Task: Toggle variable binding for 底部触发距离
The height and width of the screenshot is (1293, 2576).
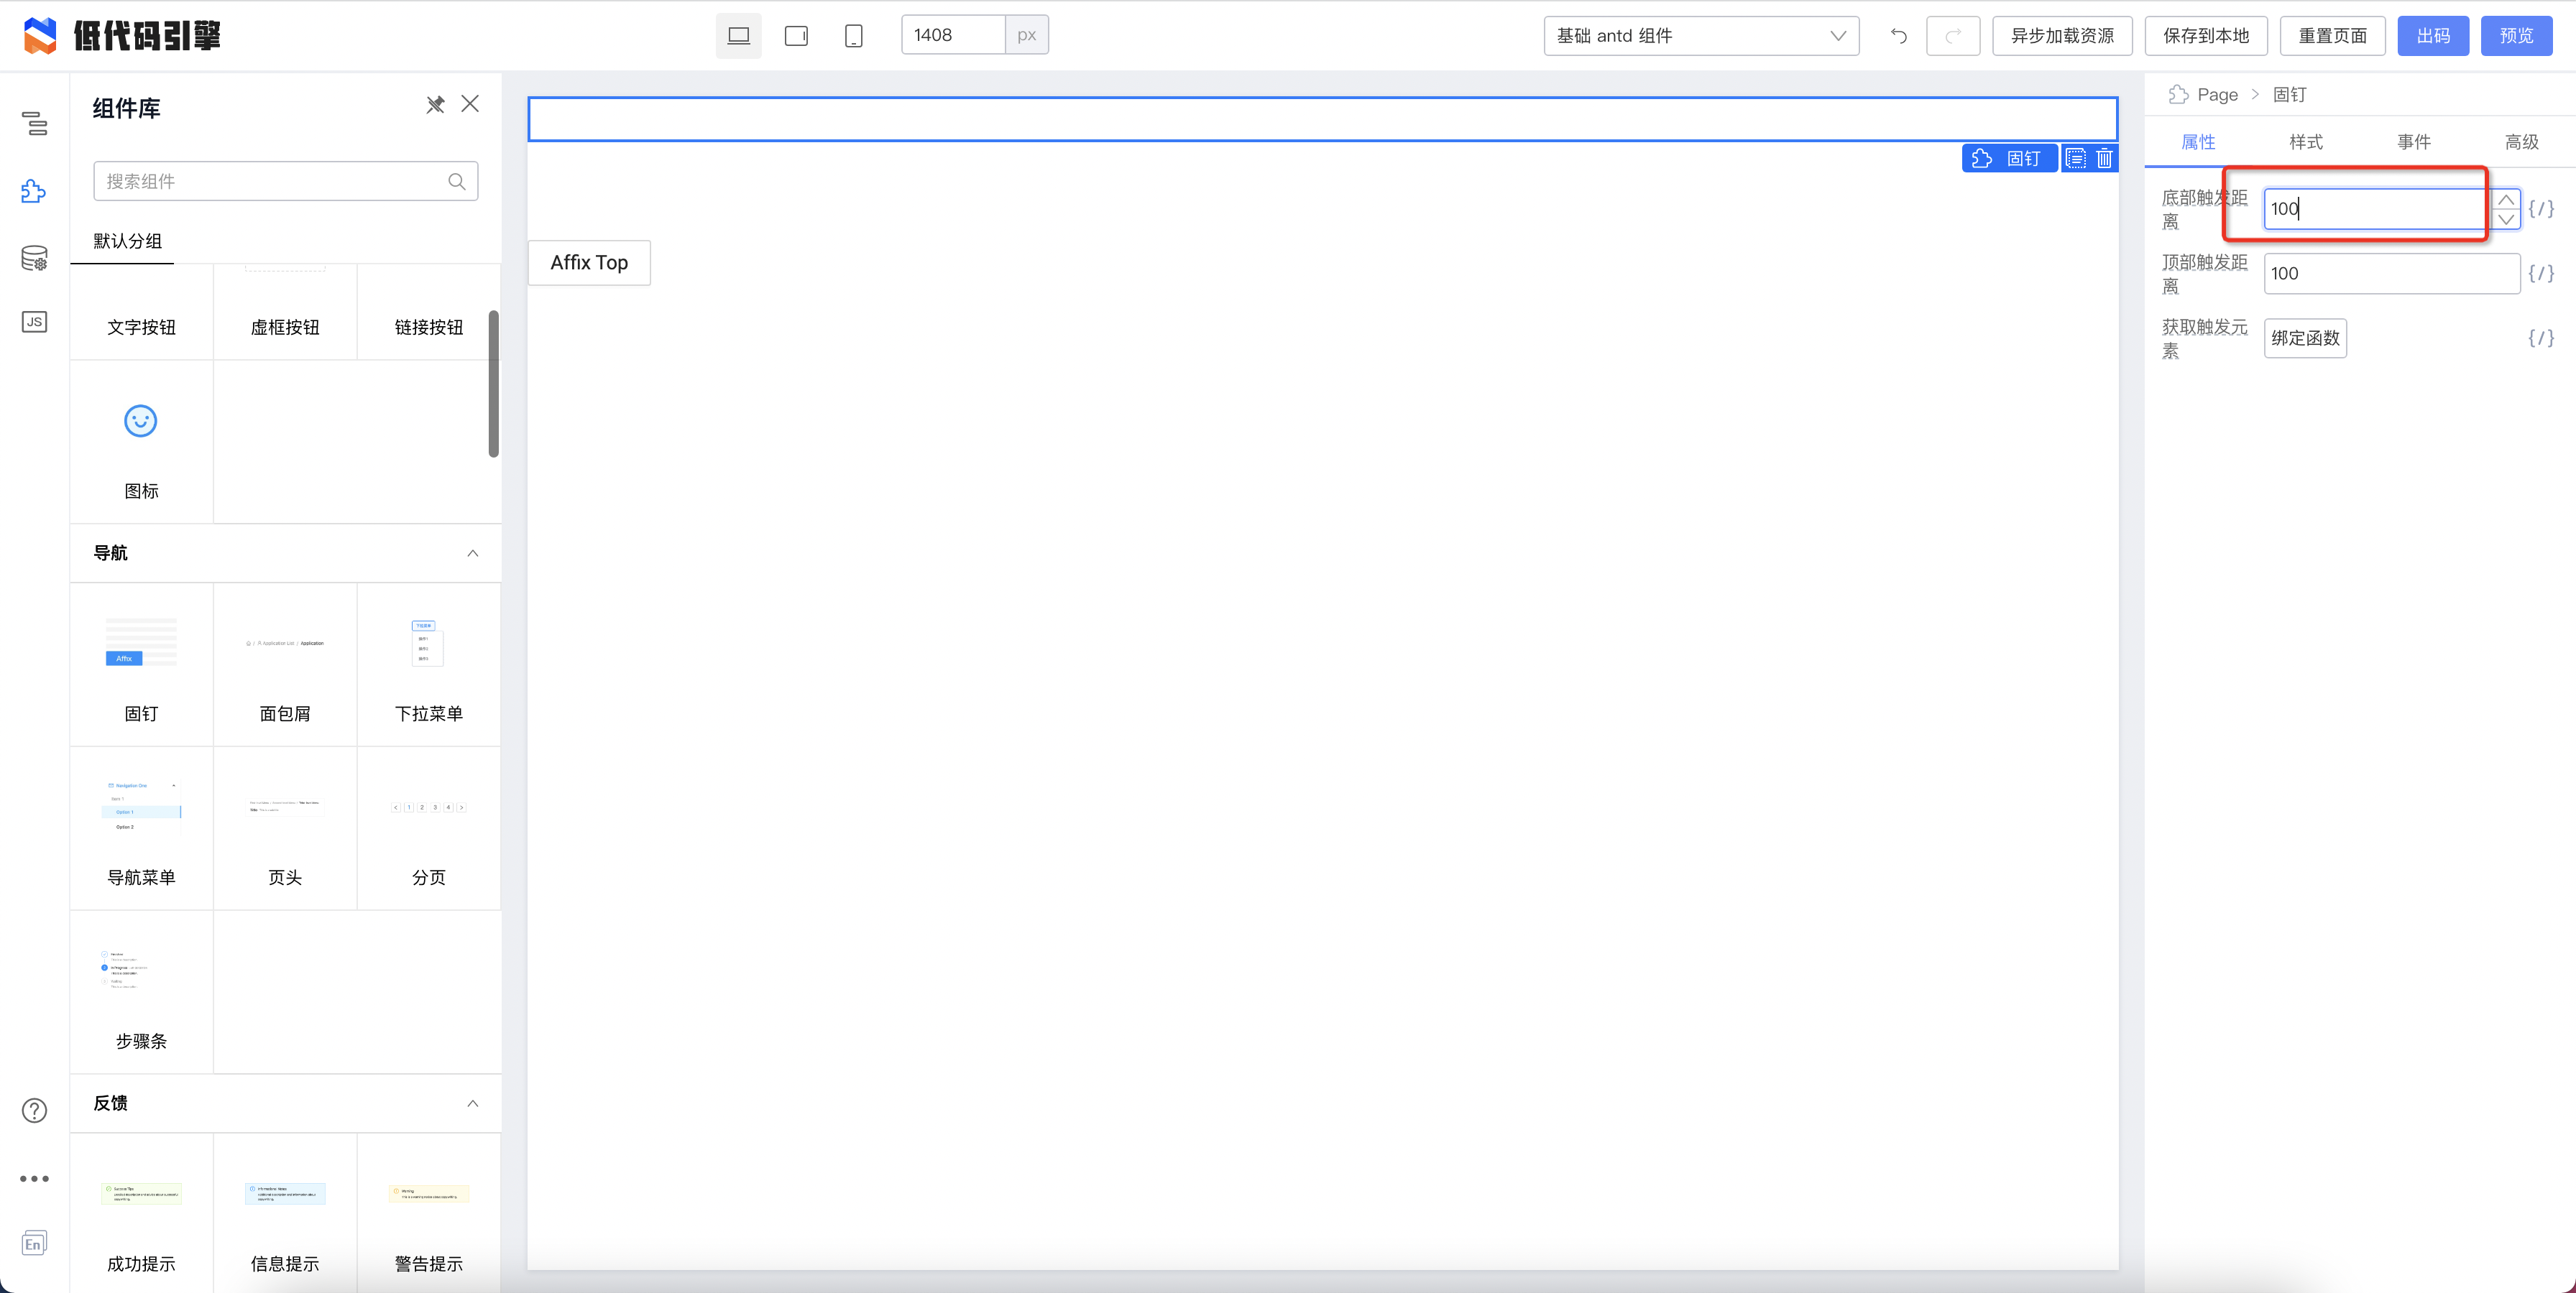Action: (x=2541, y=209)
